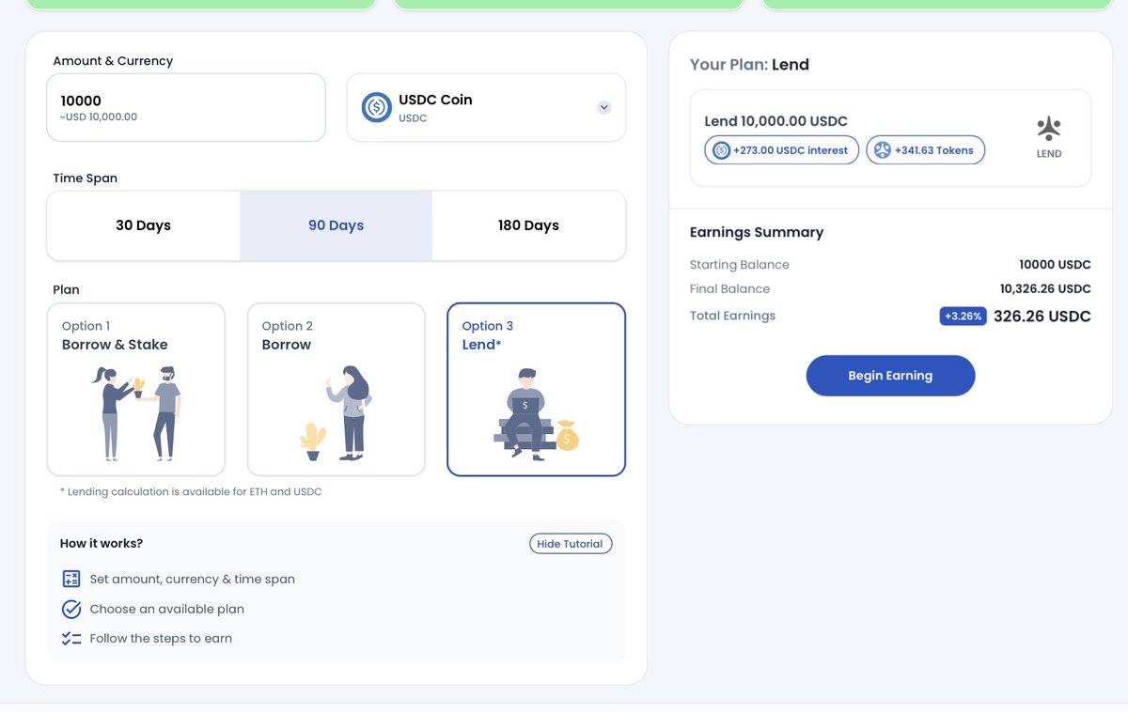Click the Hide Tutorial button

(571, 544)
